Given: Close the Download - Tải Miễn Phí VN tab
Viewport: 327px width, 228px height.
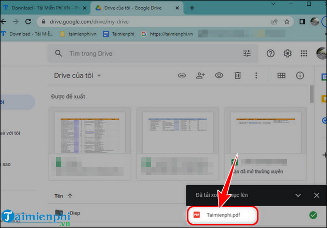Looking at the screenshot, I should click(x=85, y=8).
